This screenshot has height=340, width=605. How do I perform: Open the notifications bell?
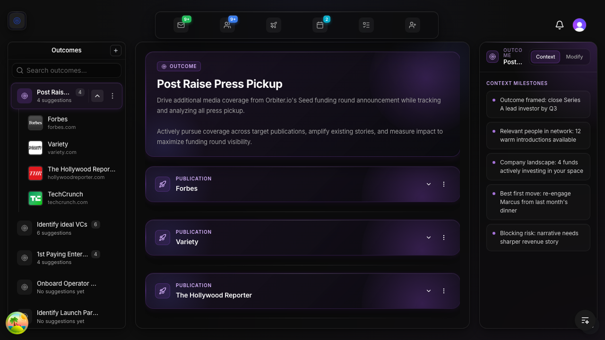click(560, 25)
